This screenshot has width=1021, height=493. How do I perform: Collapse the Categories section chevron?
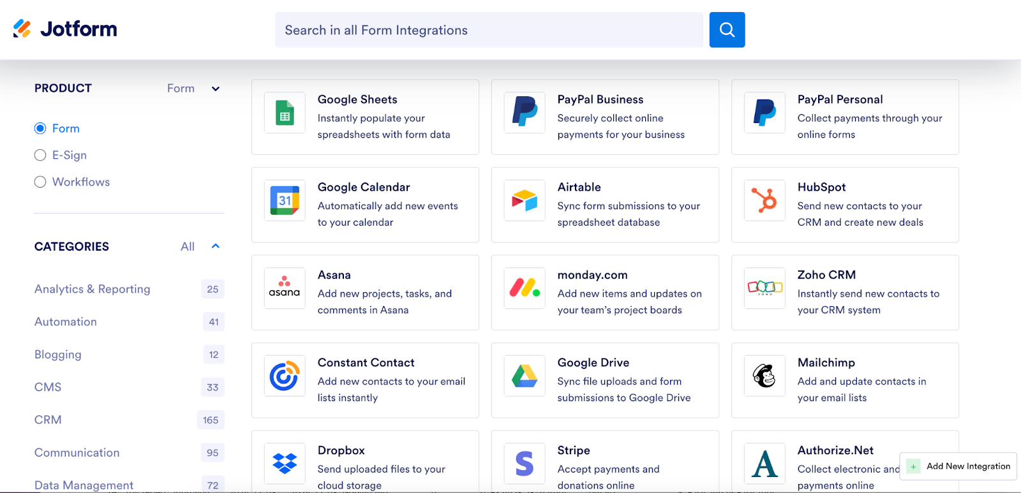pyautogui.click(x=216, y=246)
